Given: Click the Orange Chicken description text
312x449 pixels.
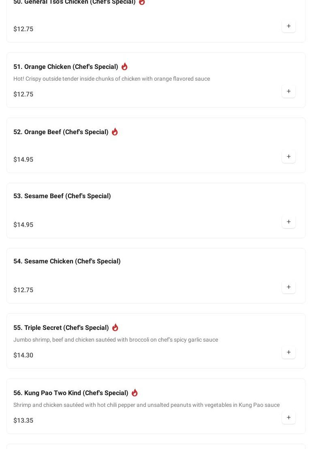Looking at the screenshot, I should click(x=111, y=79).
